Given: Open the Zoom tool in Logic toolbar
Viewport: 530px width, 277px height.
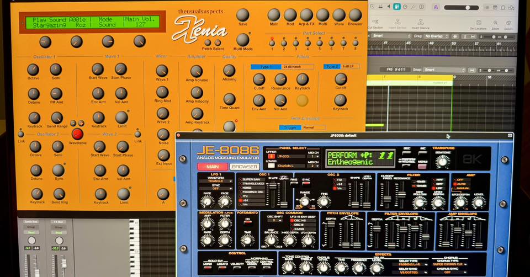Looking at the screenshot, I should [x=495, y=23].
